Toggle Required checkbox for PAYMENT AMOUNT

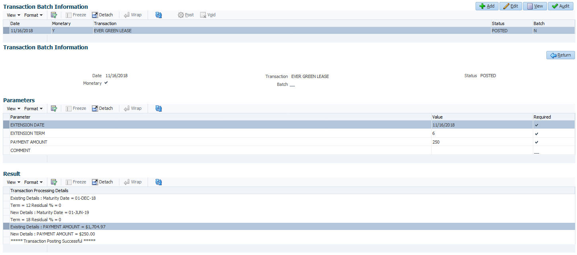coord(536,142)
